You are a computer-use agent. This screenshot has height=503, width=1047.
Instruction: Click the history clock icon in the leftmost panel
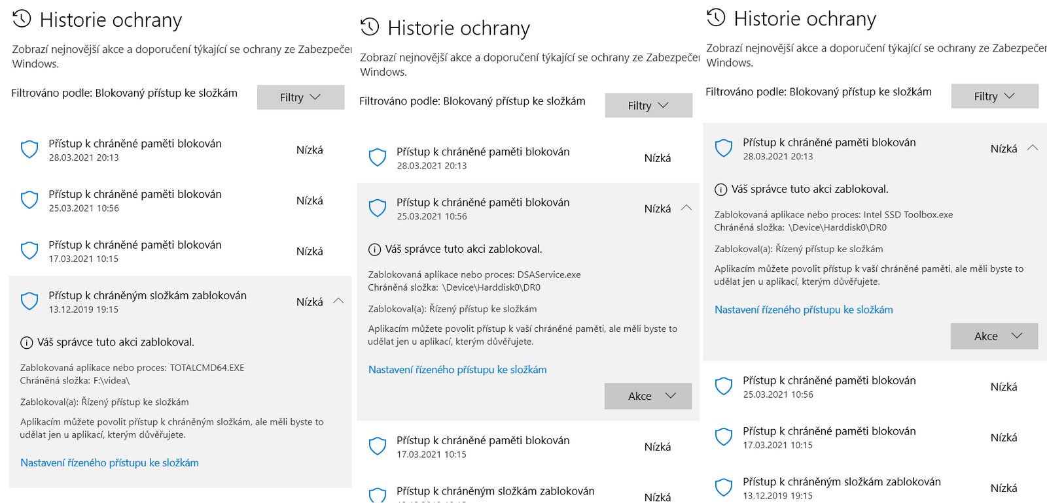(22, 19)
